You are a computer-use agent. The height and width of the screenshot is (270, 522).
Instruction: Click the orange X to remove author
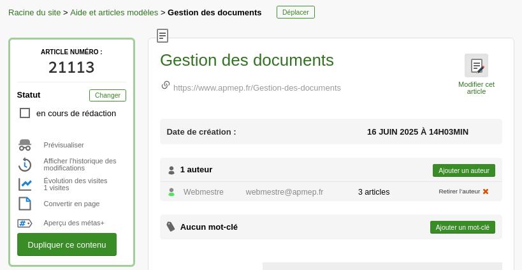tap(486, 191)
